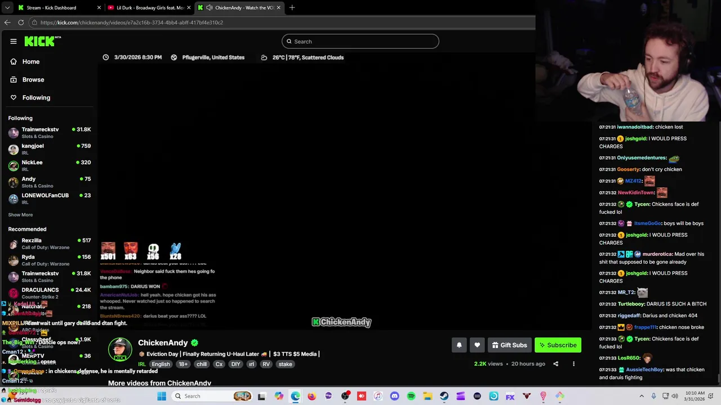The width and height of the screenshot is (721, 405).
Task: Reload the page
Action: tap(21, 22)
